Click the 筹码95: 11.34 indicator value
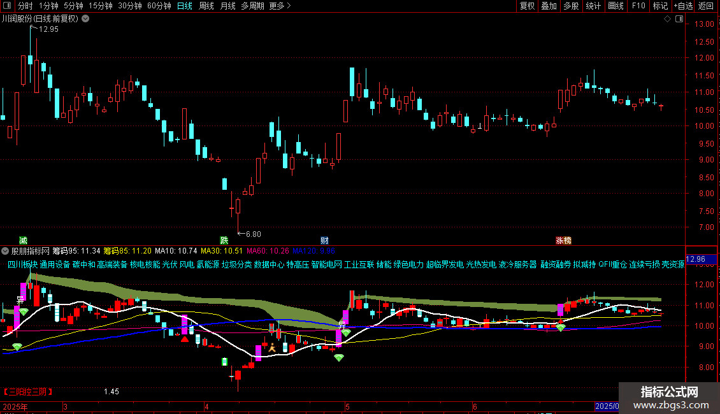Viewport: 720px width, 414px height. coord(76,251)
